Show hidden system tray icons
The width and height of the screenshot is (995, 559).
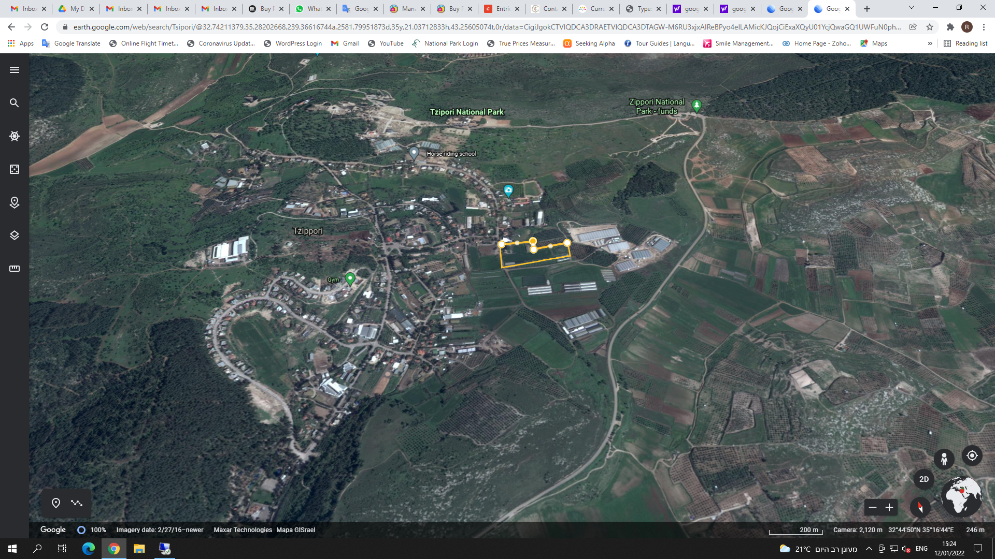[869, 549]
